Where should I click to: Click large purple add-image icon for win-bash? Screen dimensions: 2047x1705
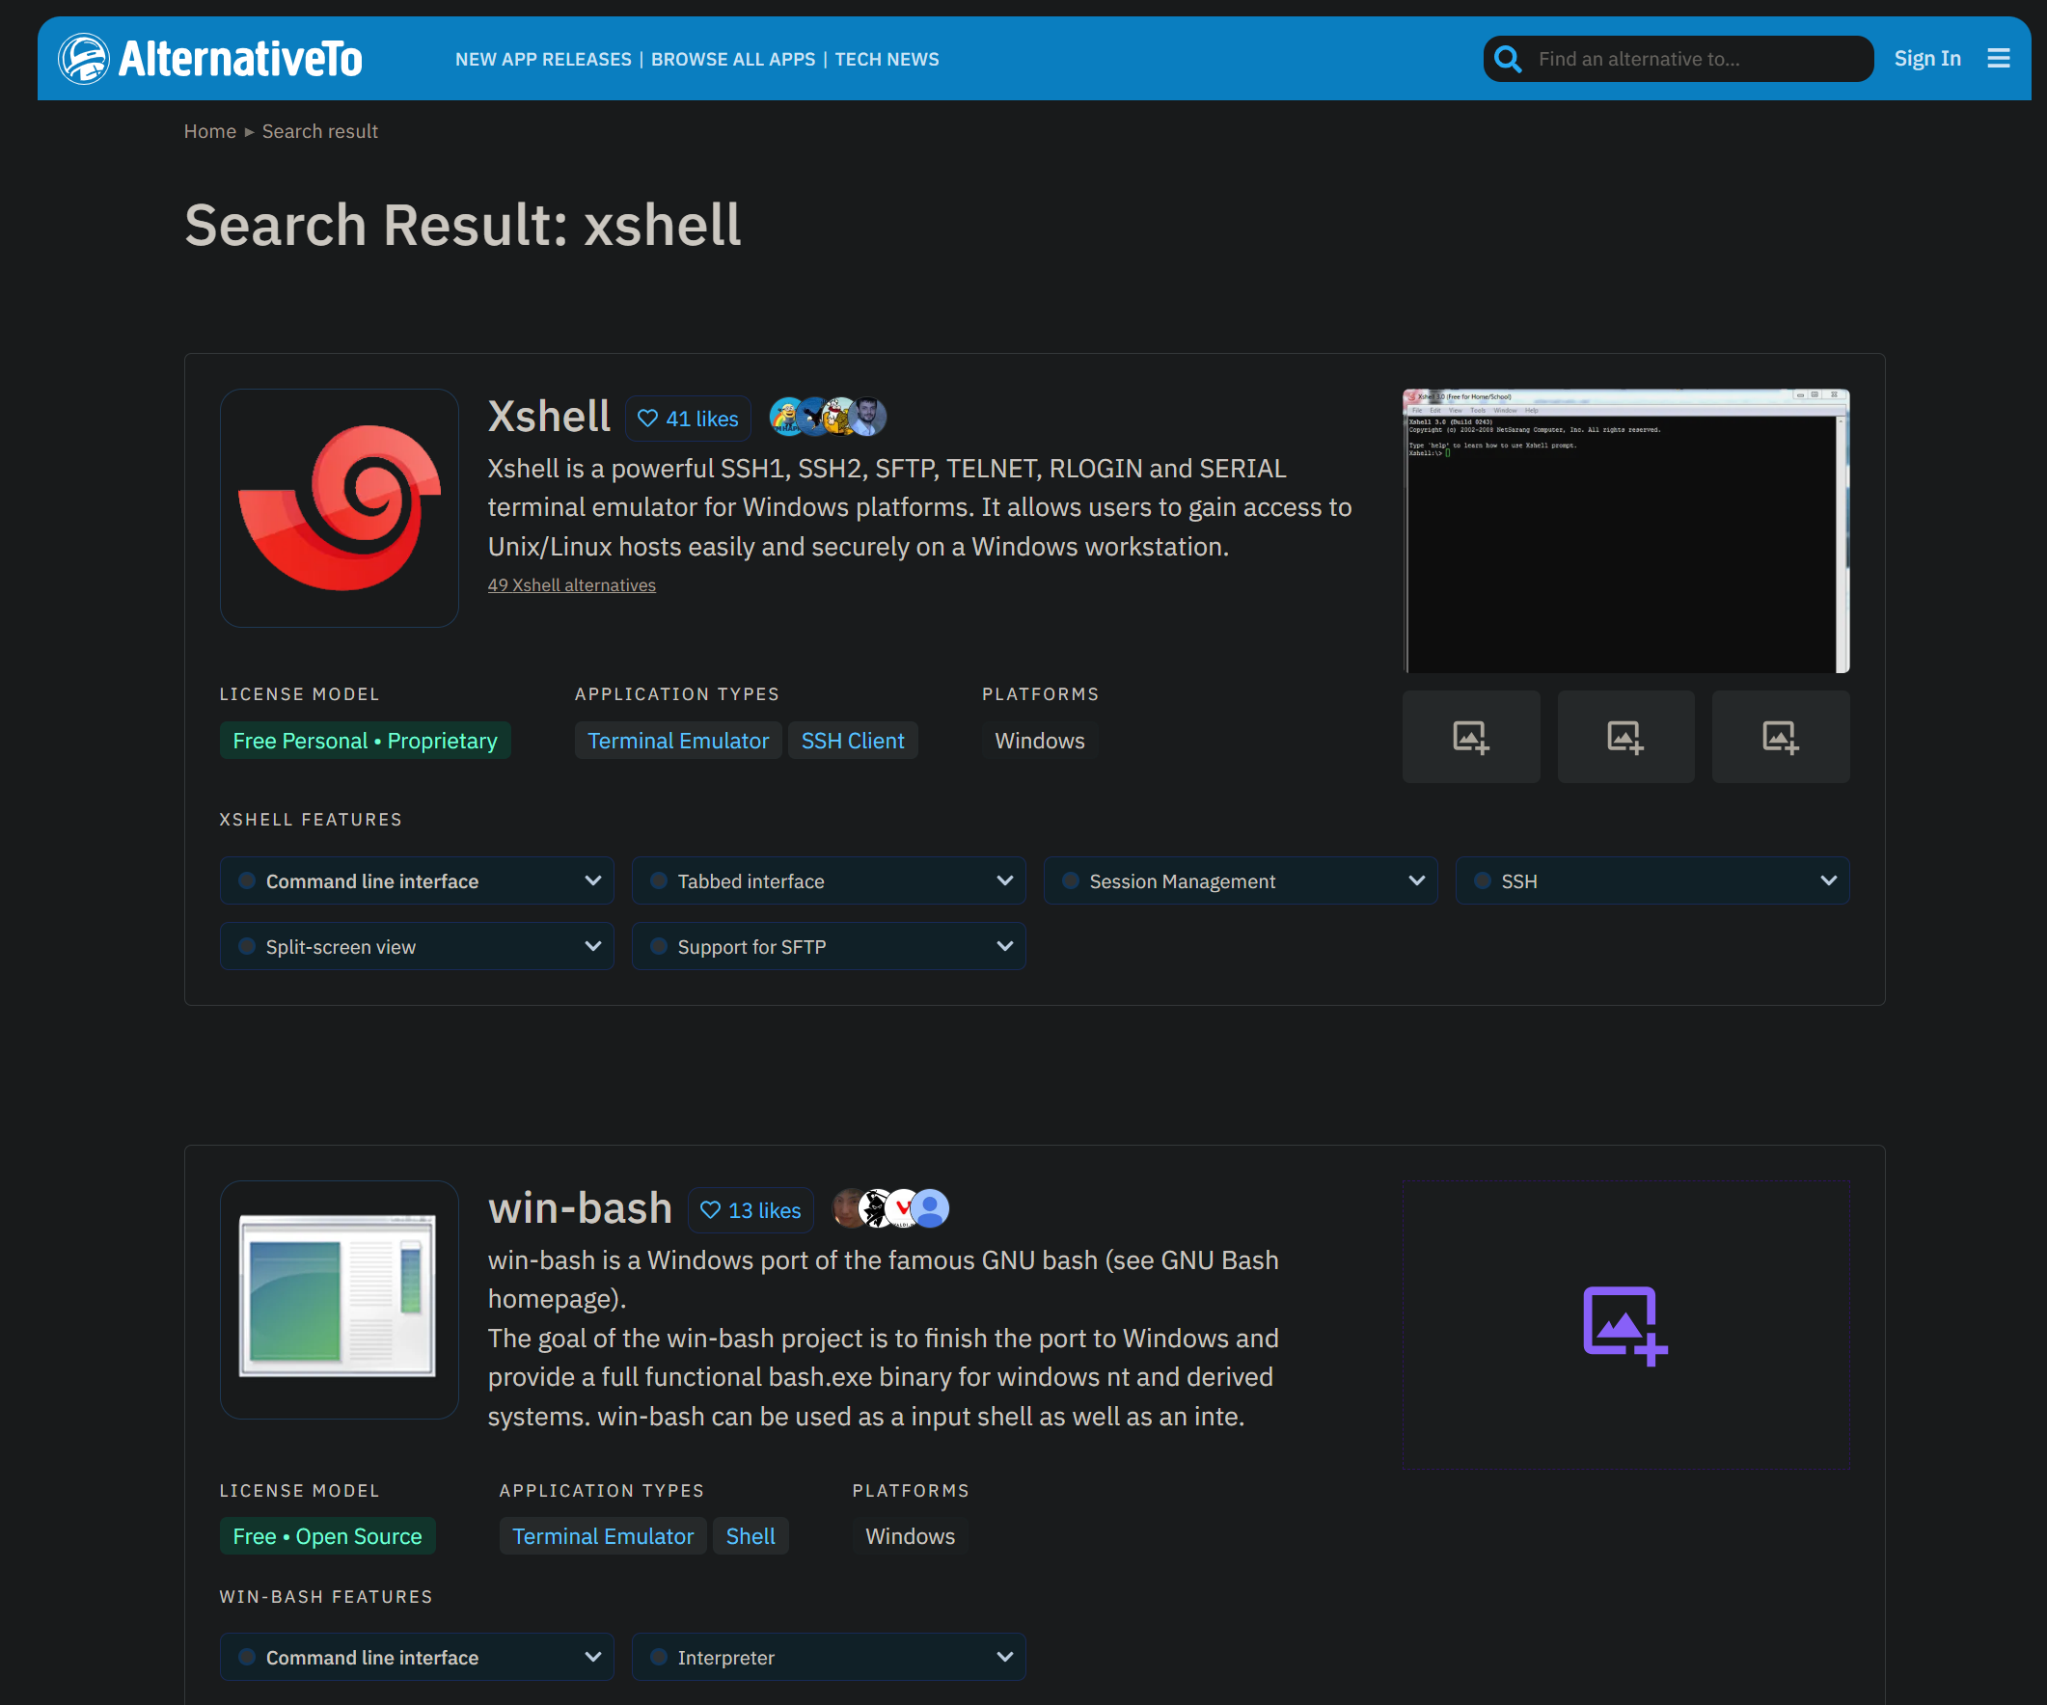pos(1624,1325)
